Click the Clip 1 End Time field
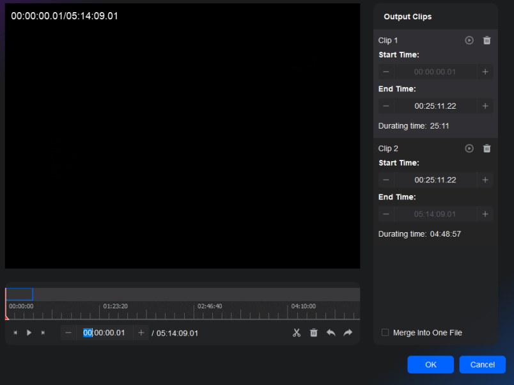Viewport: 514px width, 385px height. pos(435,106)
